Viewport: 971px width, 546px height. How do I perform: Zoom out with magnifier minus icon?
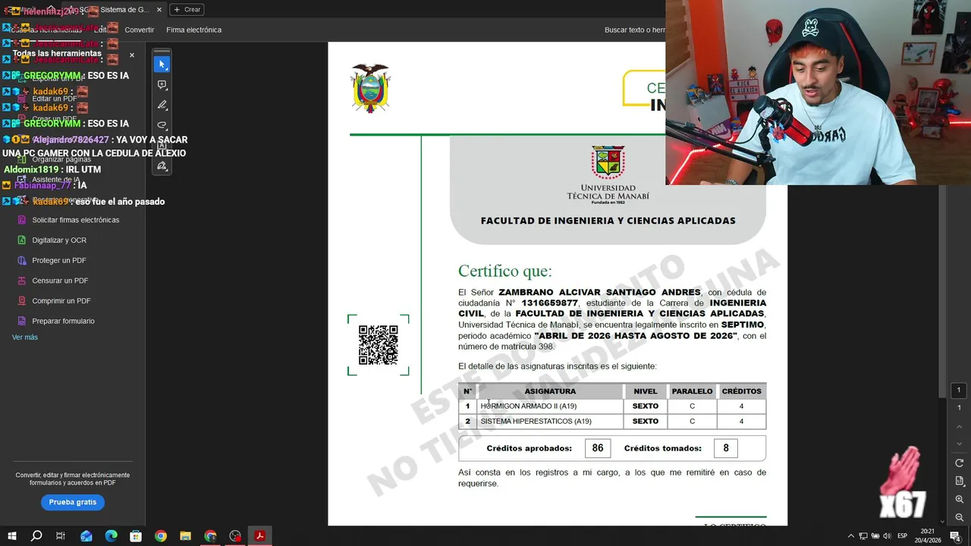click(959, 517)
